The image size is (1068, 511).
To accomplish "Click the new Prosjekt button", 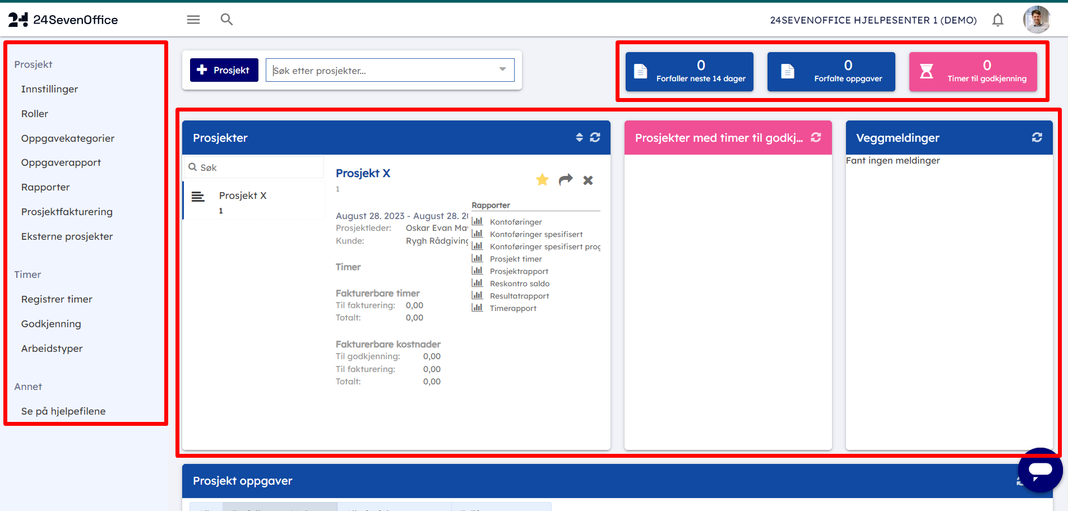I will click(x=224, y=70).
